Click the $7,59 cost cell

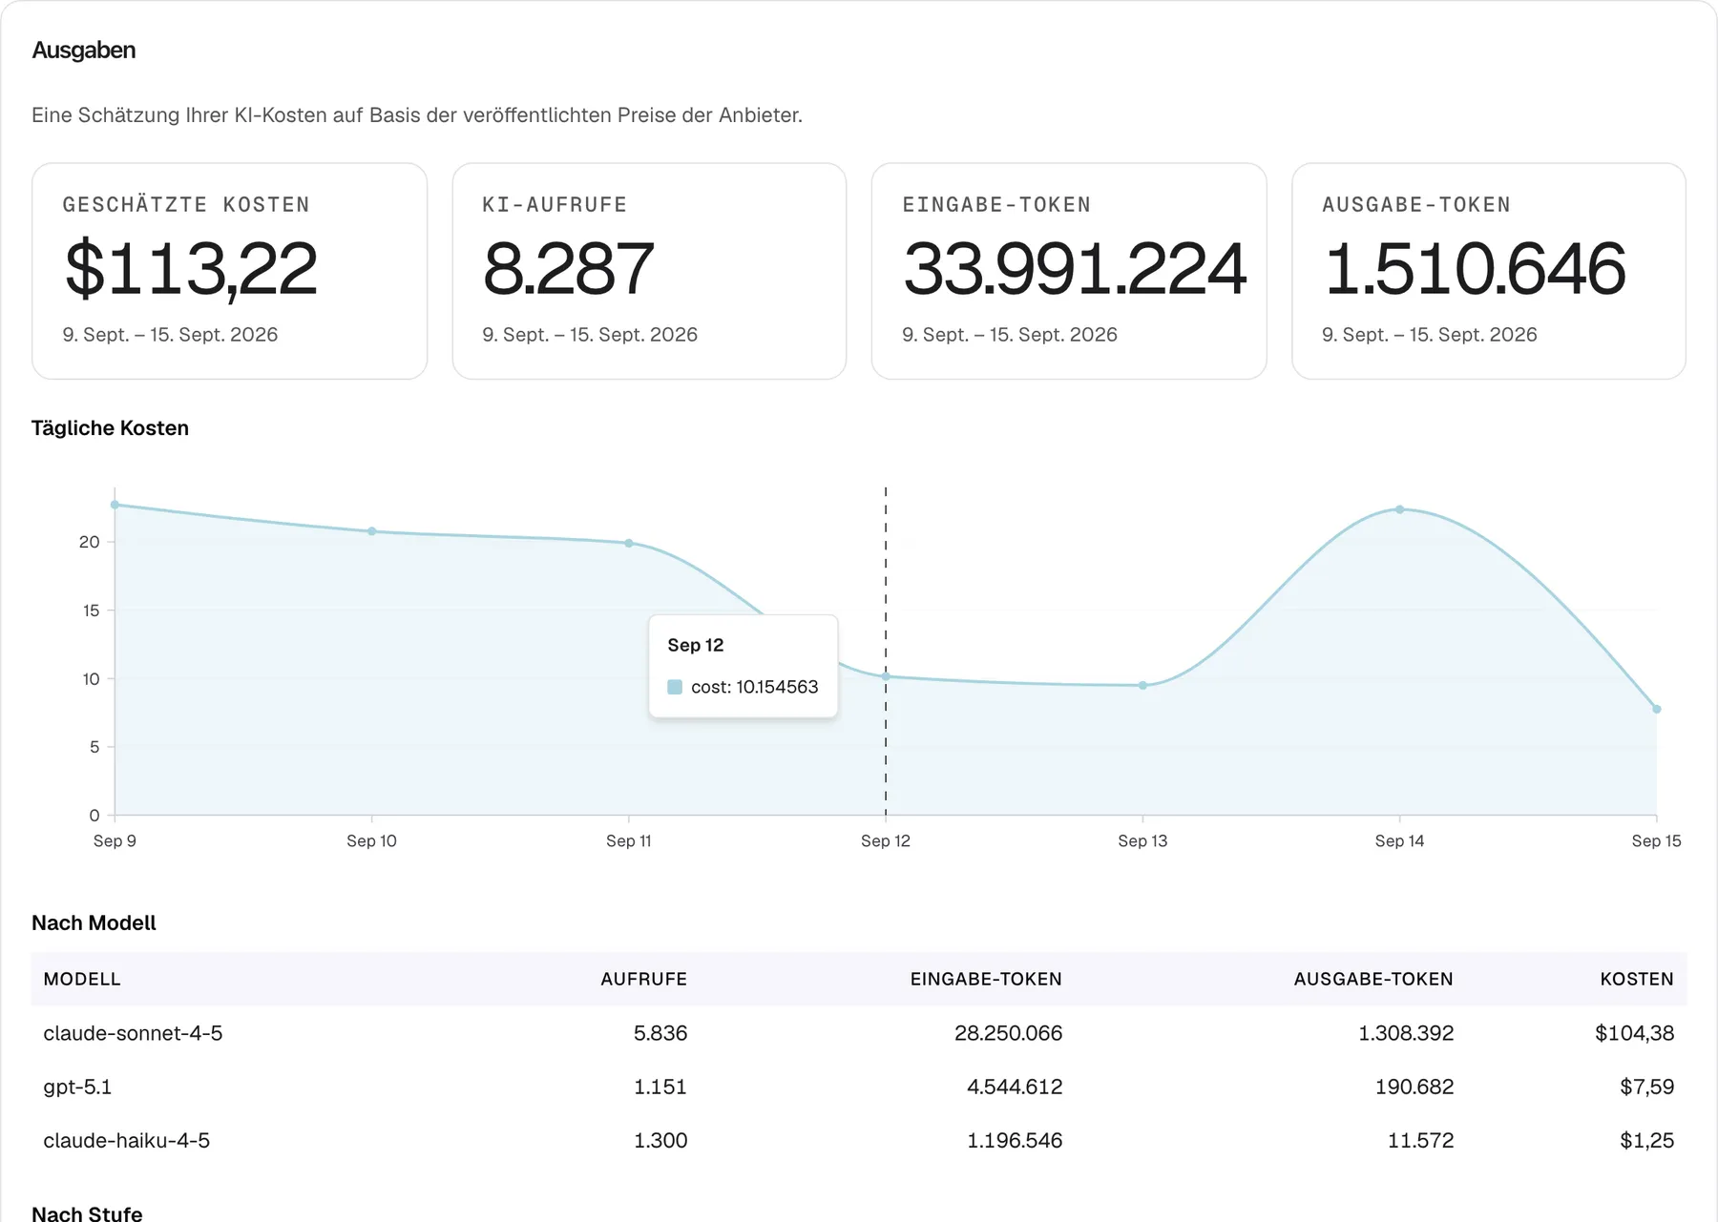point(1646,1087)
